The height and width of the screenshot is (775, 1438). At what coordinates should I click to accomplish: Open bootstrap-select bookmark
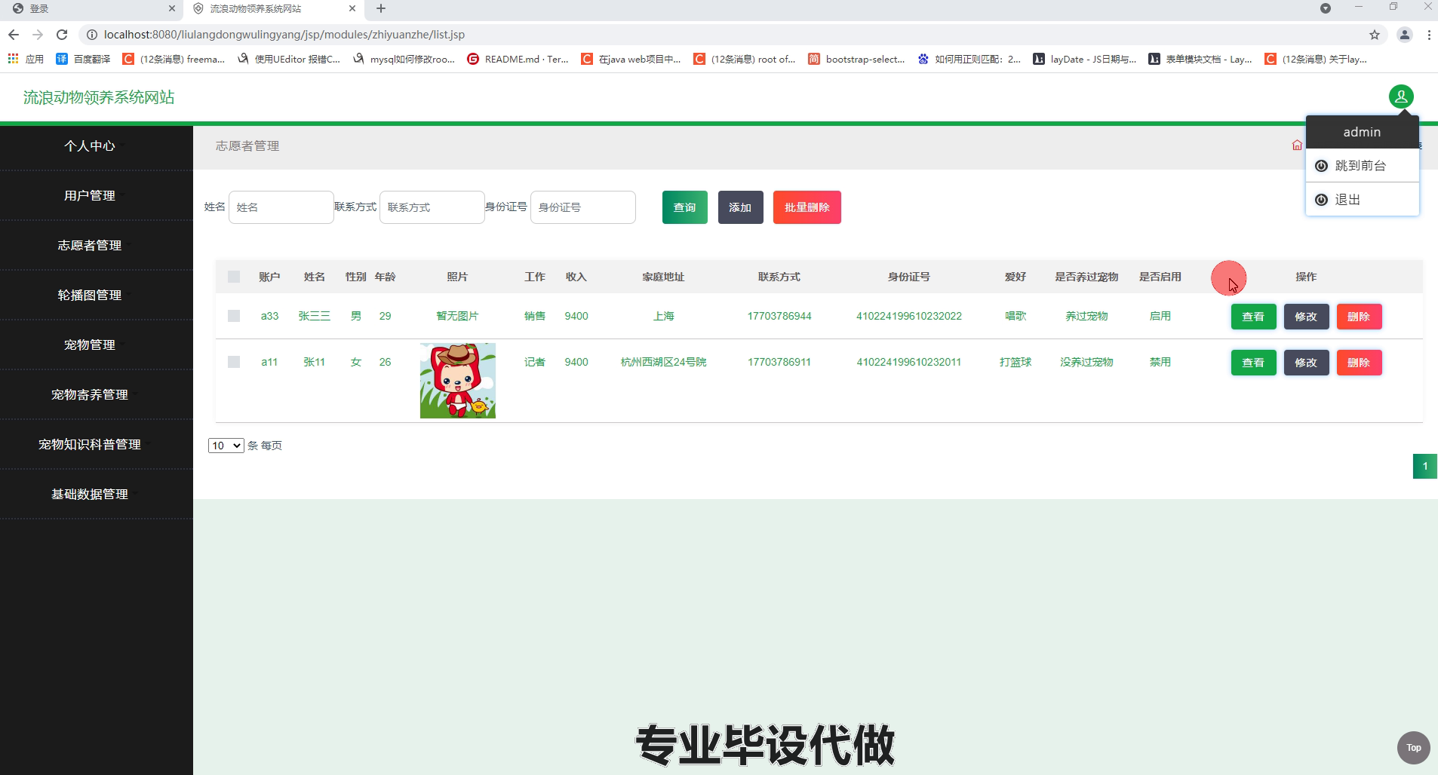coord(856,59)
